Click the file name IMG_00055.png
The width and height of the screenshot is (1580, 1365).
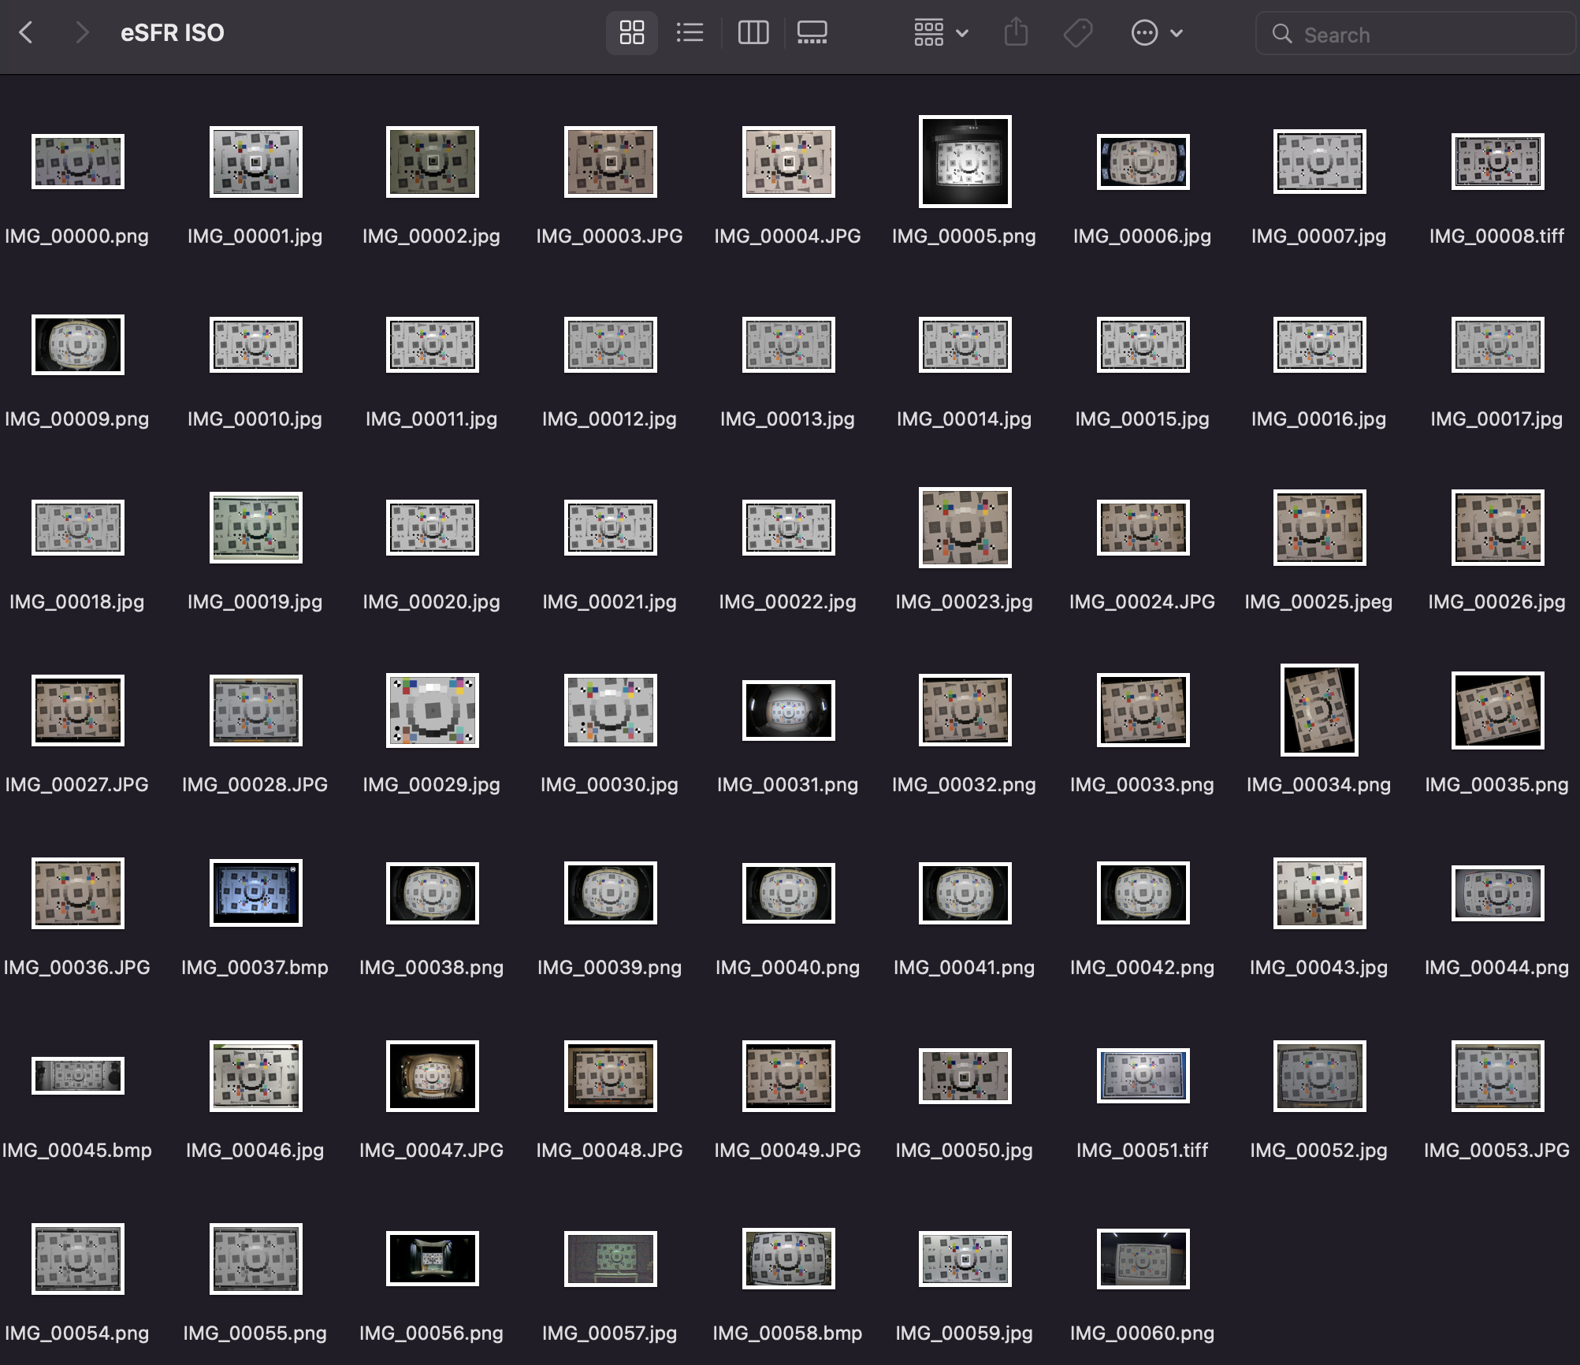point(255,1333)
